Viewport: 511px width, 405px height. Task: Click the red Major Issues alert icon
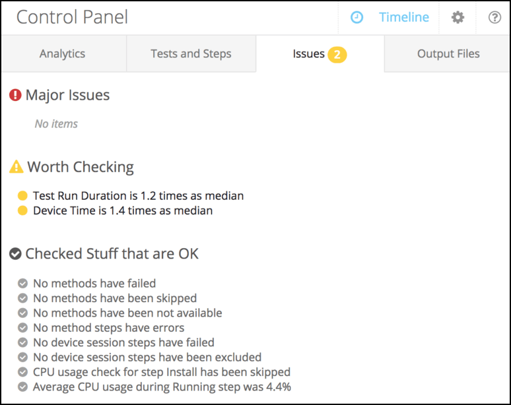pyautogui.click(x=15, y=96)
